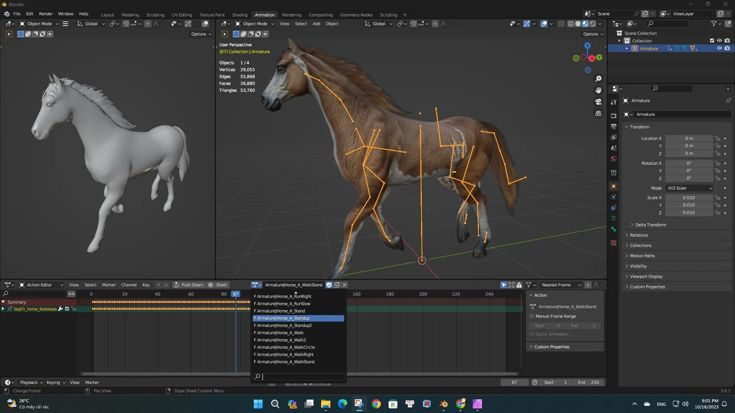Open File Explorer from the taskbar
735x413 pixels.
326,404
